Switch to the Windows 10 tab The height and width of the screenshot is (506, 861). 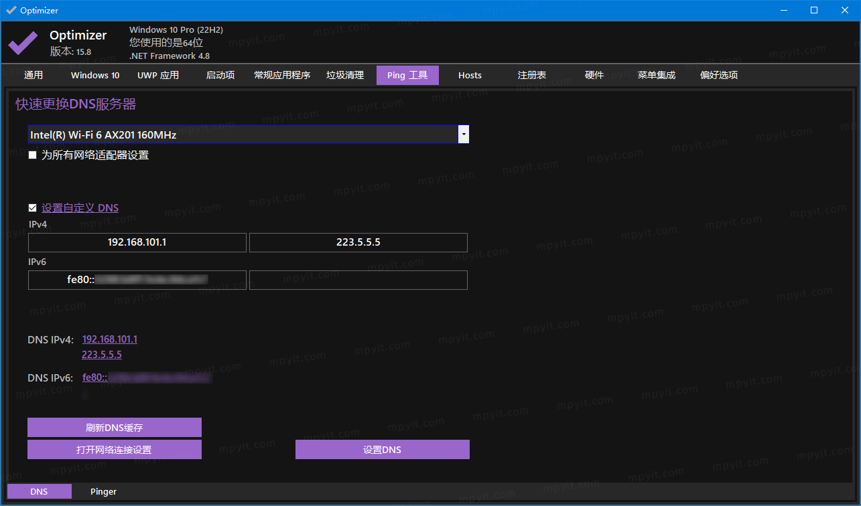tap(95, 75)
